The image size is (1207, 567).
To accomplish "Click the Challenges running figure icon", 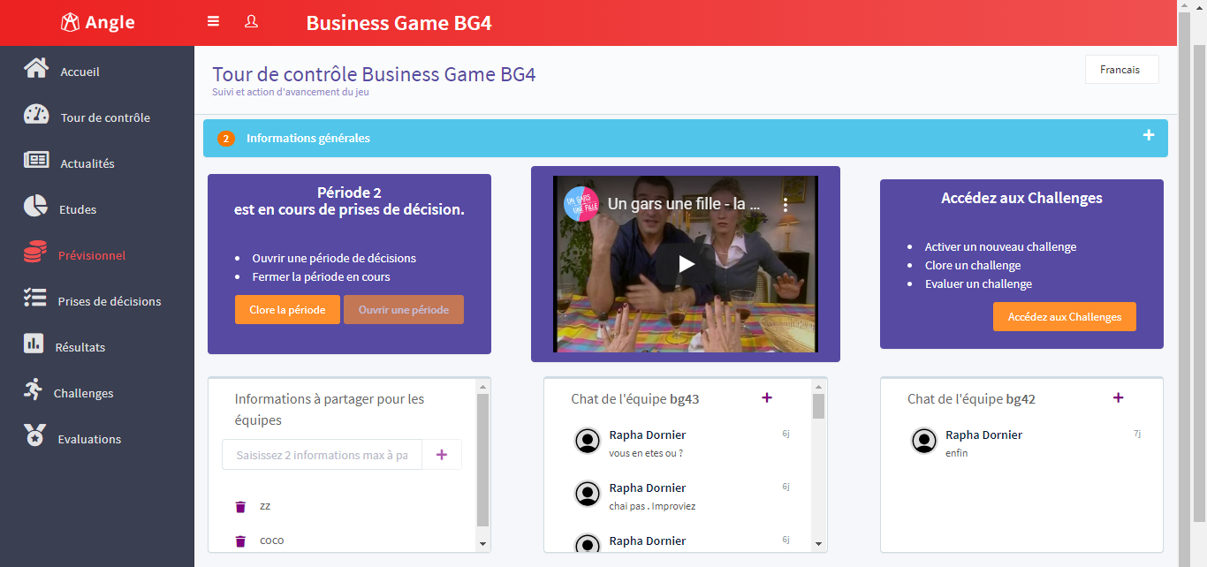I will (x=34, y=389).
